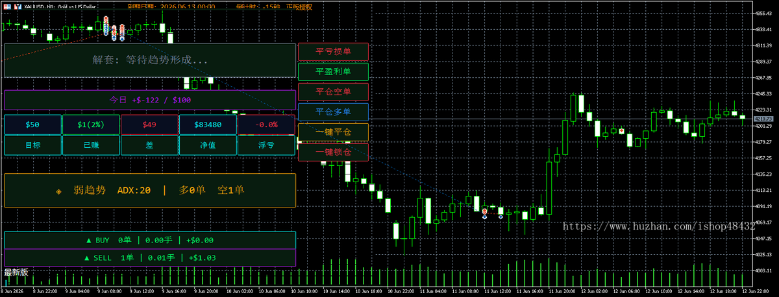Click the 净值 label cell
The width and height of the screenshot is (779, 297).
[208, 145]
